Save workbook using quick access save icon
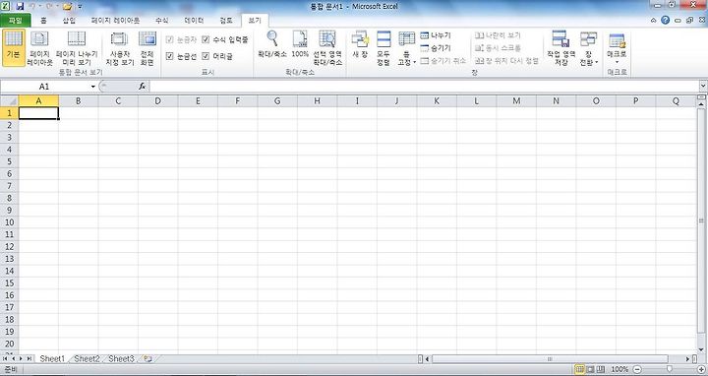 (x=20, y=6)
